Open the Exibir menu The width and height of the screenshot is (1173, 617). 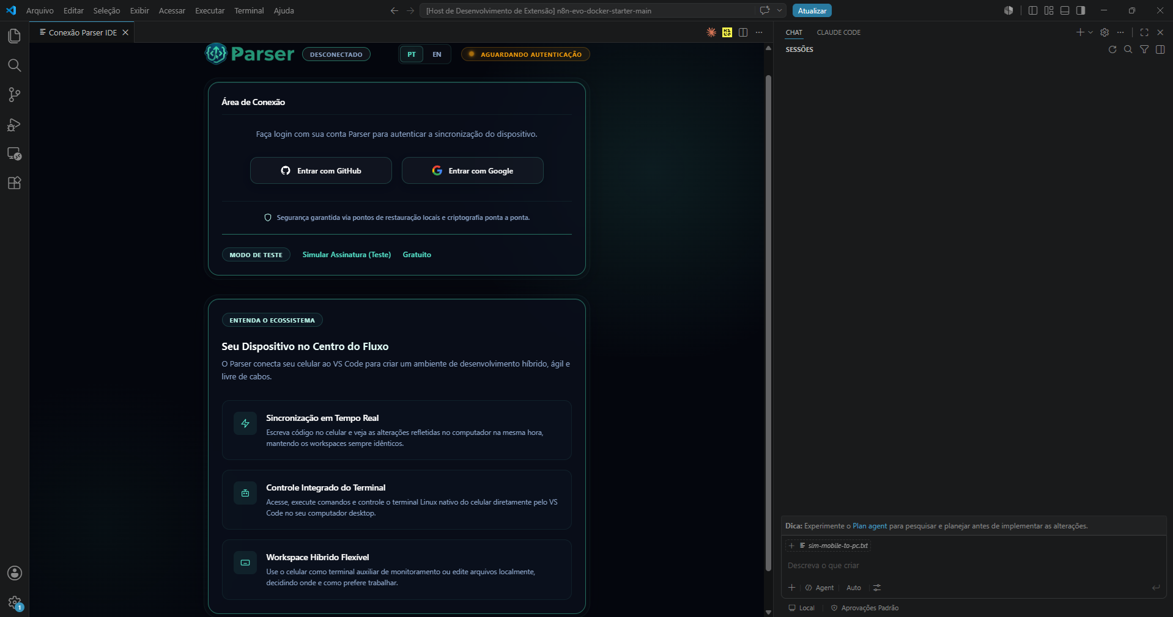point(139,10)
